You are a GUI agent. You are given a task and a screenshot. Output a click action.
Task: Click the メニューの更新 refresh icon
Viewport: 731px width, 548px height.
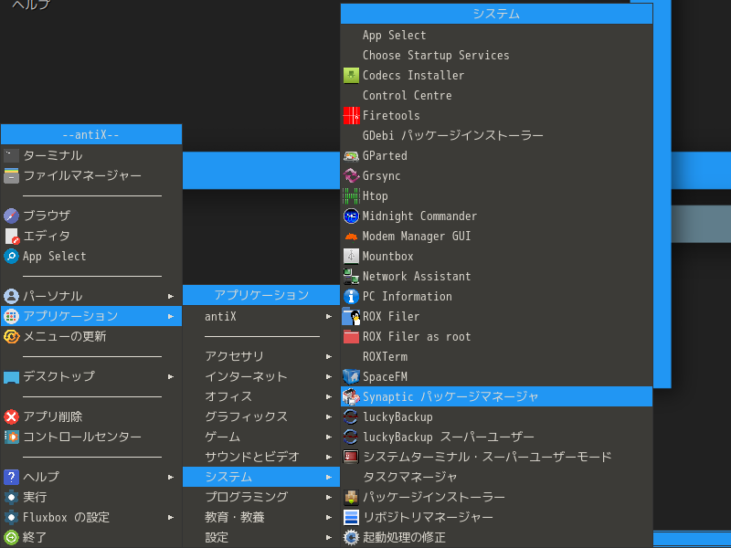pyautogui.click(x=11, y=336)
